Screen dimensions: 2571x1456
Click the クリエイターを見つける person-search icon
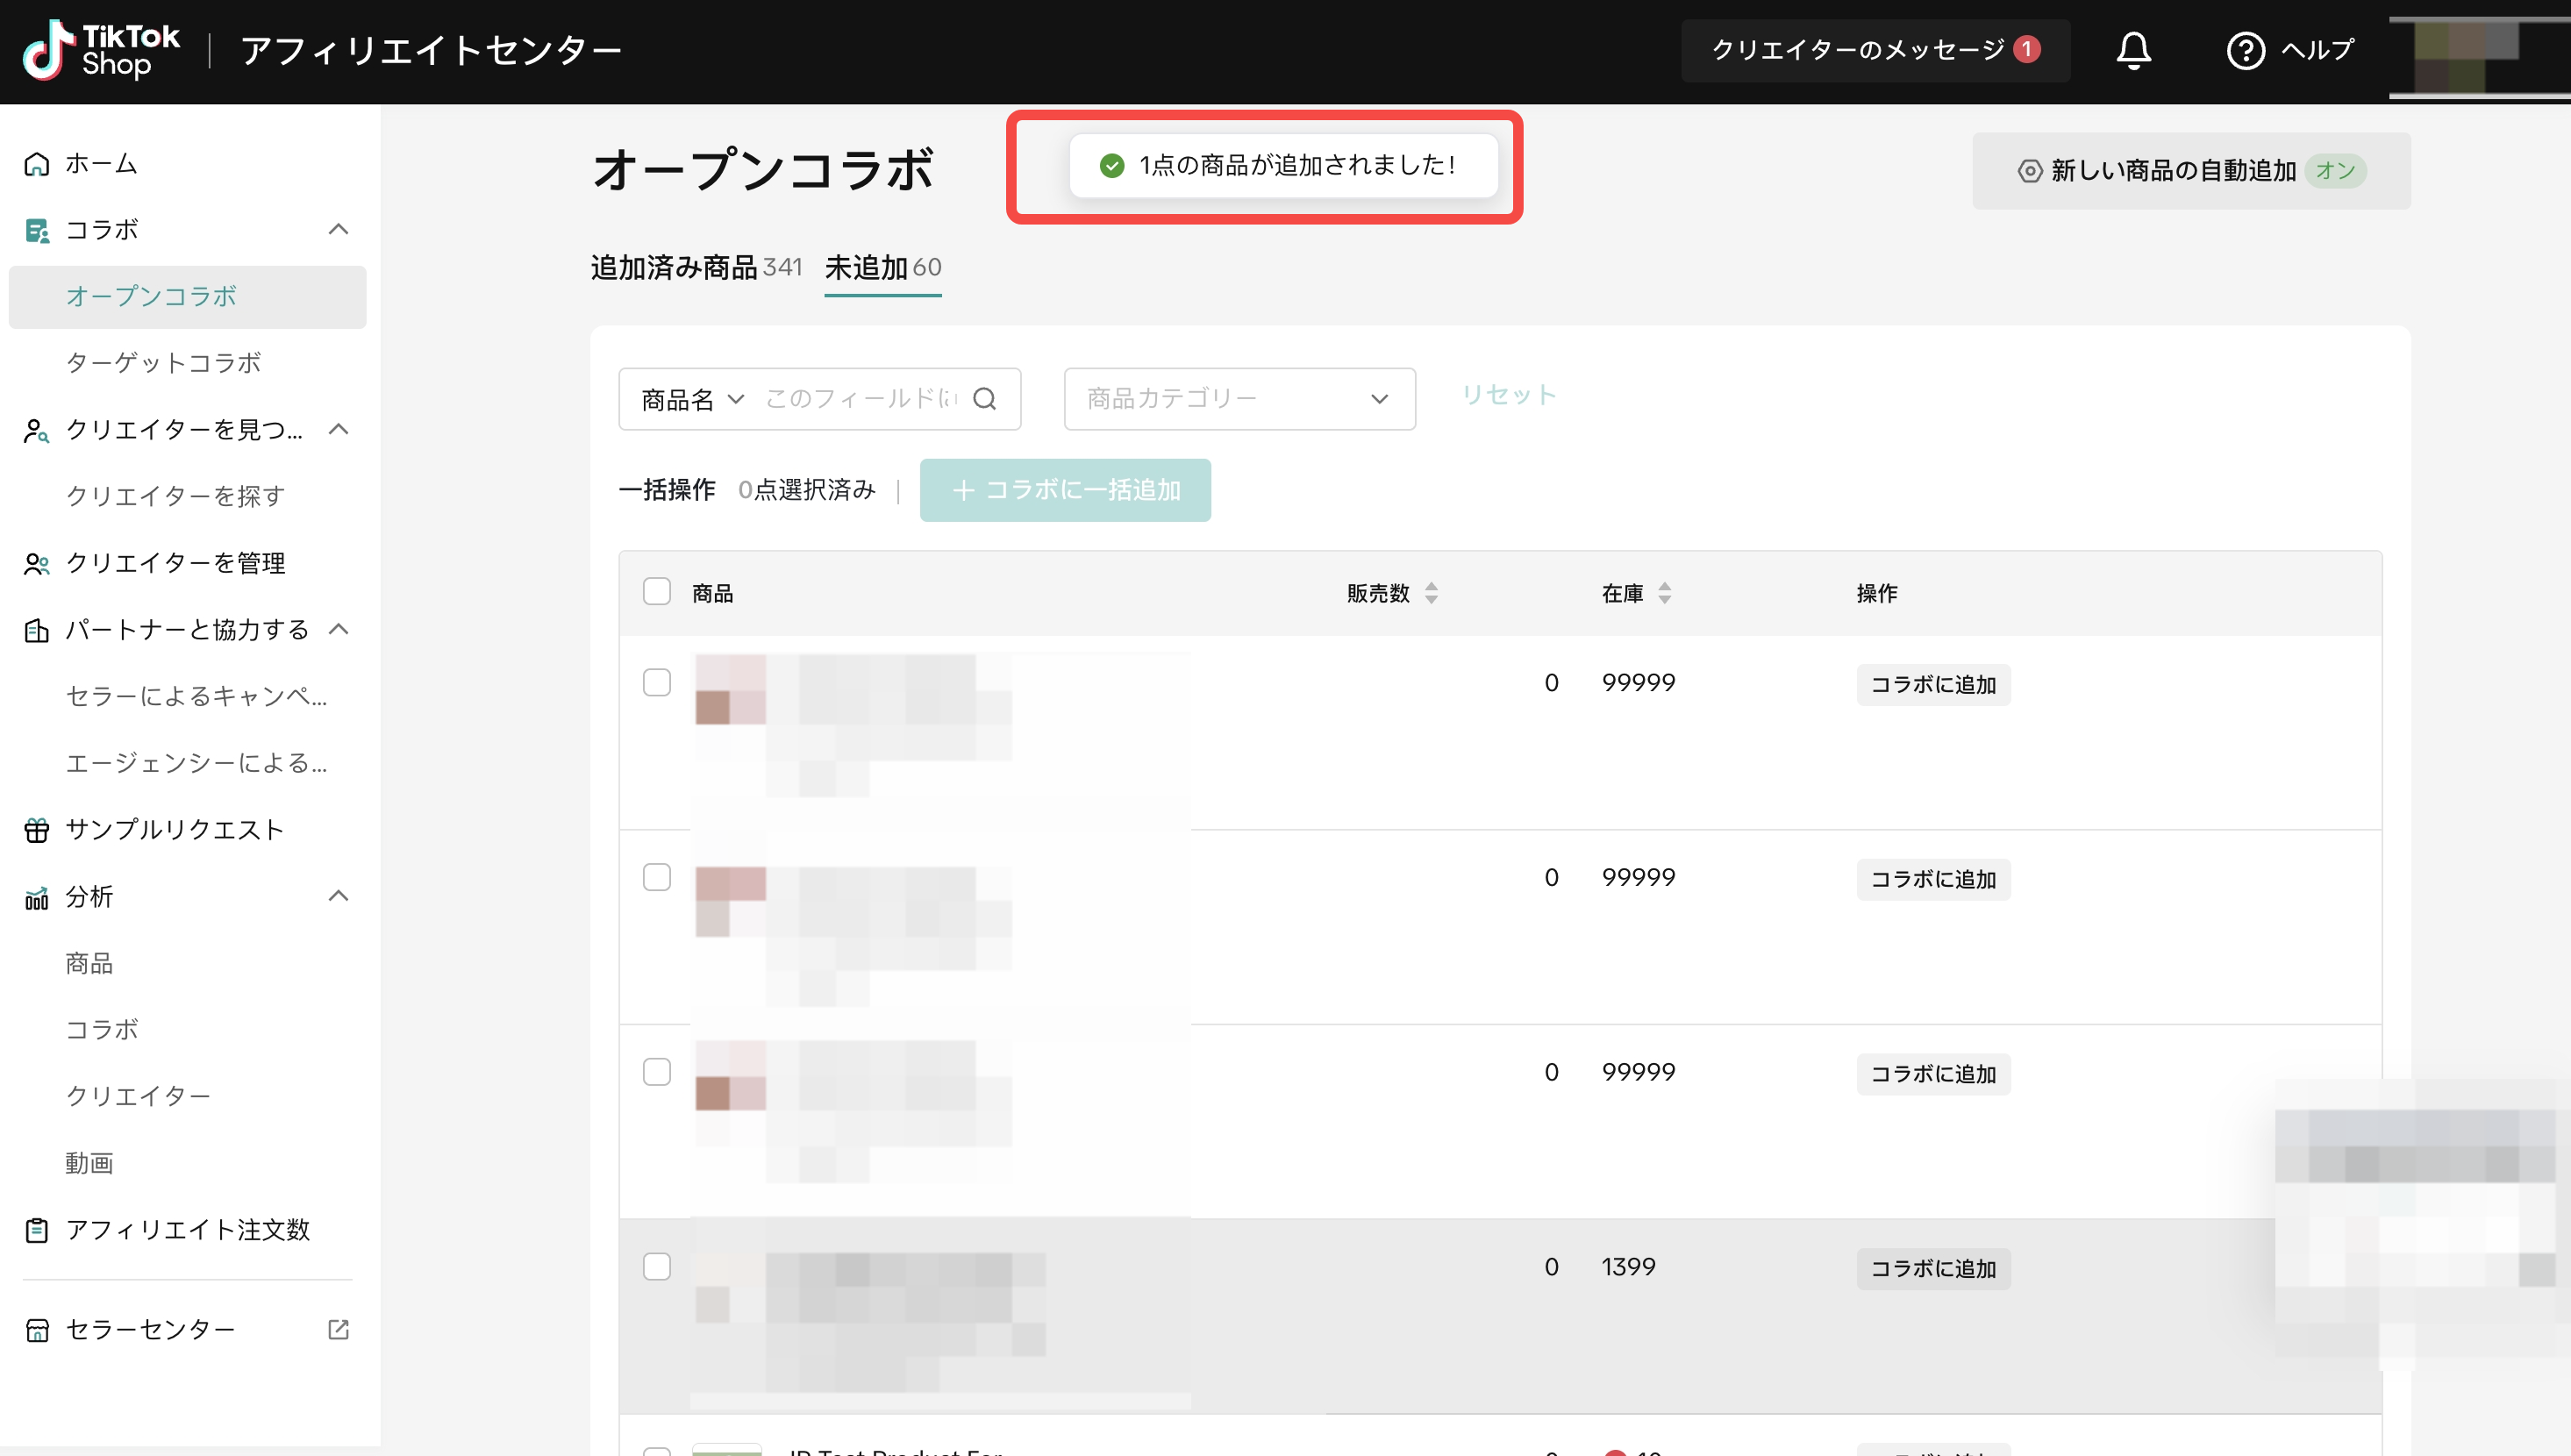(x=37, y=430)
